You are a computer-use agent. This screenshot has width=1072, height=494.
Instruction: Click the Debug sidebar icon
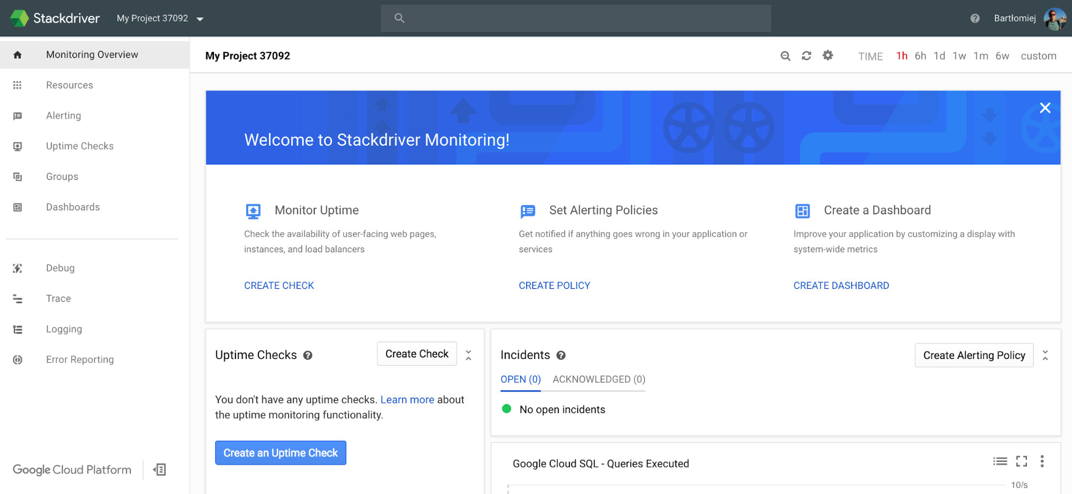(17, 268)
